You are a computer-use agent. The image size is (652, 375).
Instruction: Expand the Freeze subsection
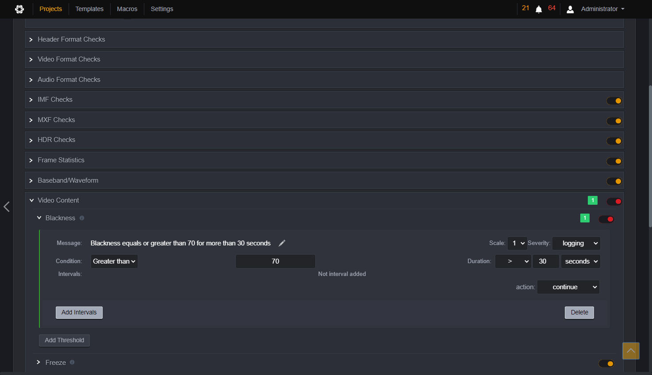point(39,362)
